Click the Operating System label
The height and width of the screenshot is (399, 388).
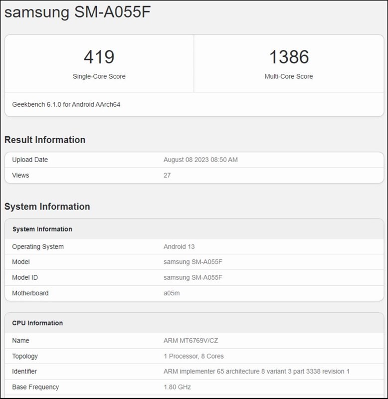[38, 246]
